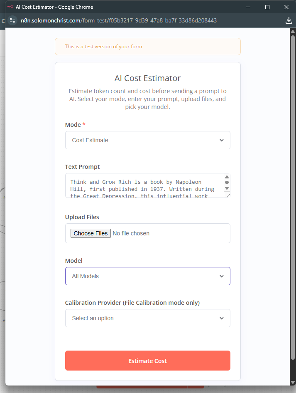This screenshot has height=393, width=296.
Task: Click the Text Prompt scrollbar thumb
Action: pyautogui.click(x=227, y=183)
